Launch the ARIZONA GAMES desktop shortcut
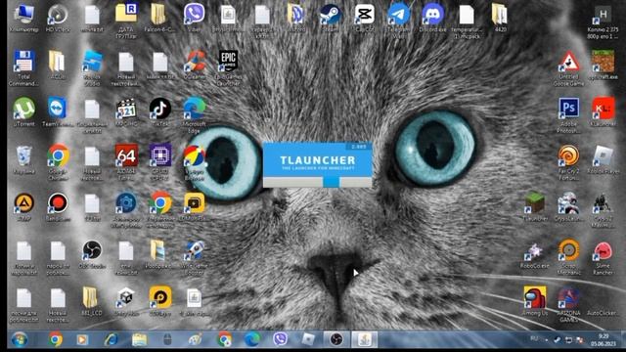This screenshot has height=352, width=626. (568, 304)
